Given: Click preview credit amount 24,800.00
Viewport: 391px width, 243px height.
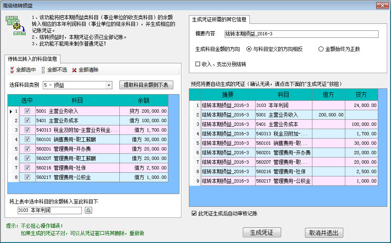Looking at the screenshot, I should (x=362, y=105).
